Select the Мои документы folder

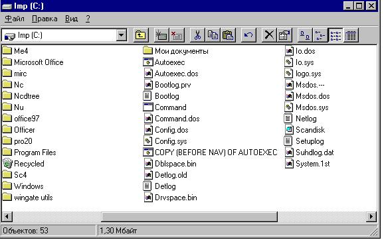[x=176, y=51]
